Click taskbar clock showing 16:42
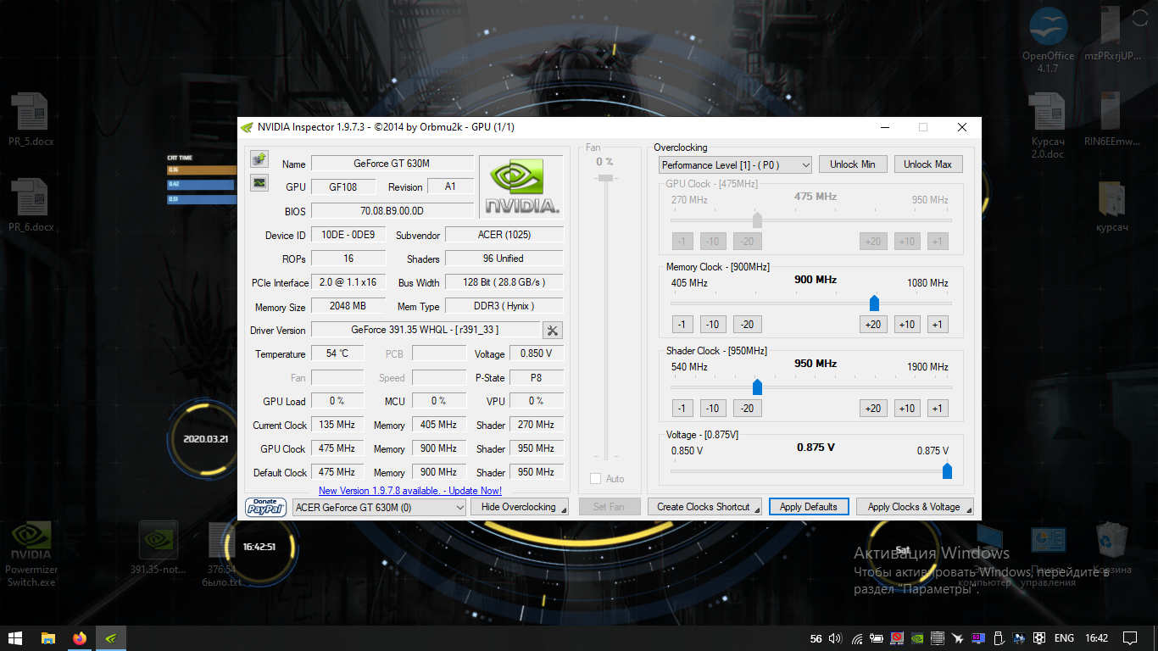1158x651 pixels. pyautogui.click(x=1097, y=638)
